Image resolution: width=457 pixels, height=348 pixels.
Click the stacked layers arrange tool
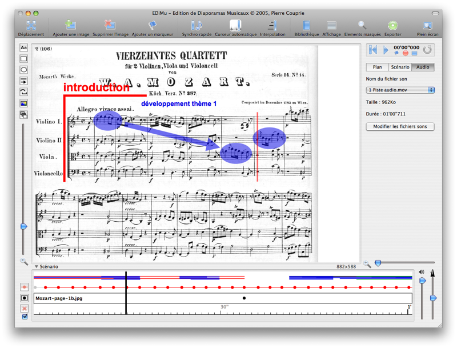coord(23,114)
